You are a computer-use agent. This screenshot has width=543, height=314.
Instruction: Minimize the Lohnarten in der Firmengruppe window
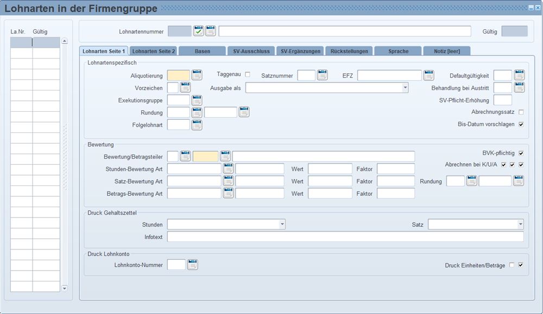point(531,8)
